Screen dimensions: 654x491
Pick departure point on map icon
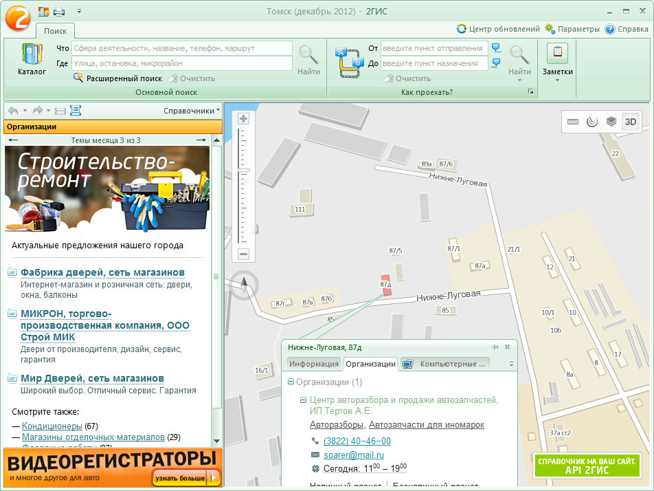coord(496,47)
